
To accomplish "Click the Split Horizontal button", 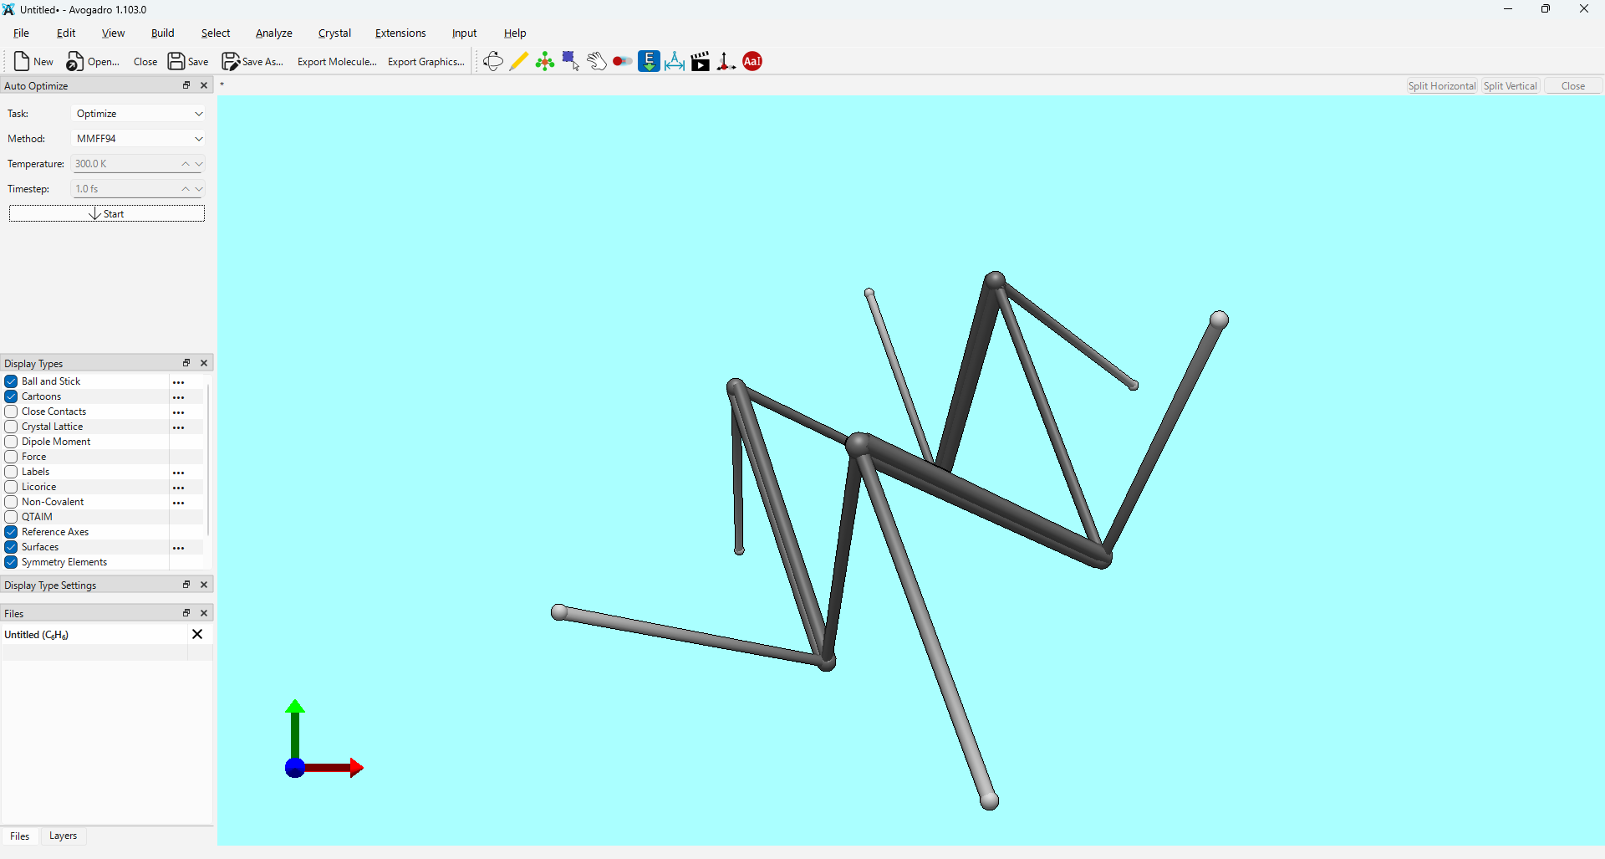I will pyautogui.click(x=1441, y=86).
